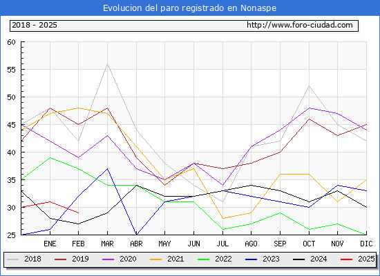Click the gray 2018 legend color line
The height and width of the screenshot is (276, 380).
(x=13, y=259)
